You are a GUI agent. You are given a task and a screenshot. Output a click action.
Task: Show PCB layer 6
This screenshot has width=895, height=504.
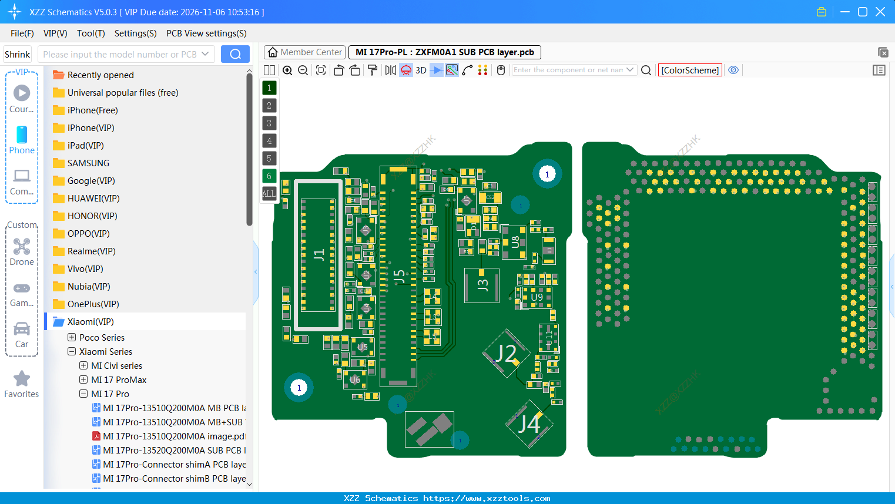[269, 176]
